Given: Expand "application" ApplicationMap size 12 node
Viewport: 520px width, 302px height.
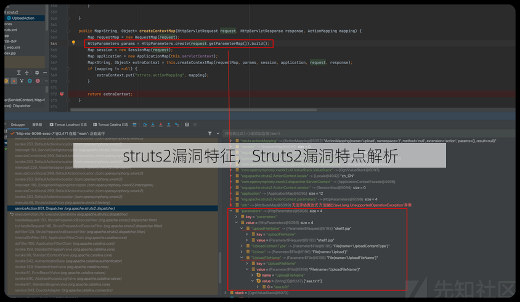Looking at the screenshot, I should (x=231, y=193).
